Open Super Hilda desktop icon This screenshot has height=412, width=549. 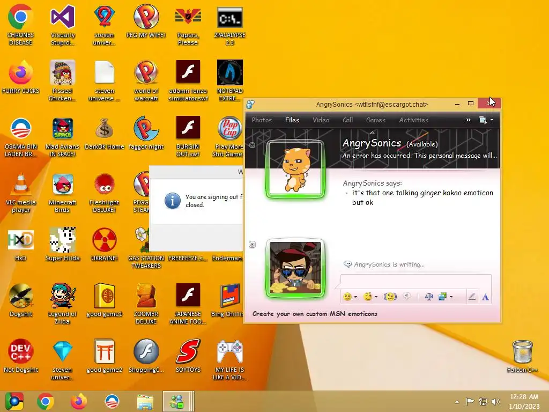pyautogui.click(x=62, y=245)
